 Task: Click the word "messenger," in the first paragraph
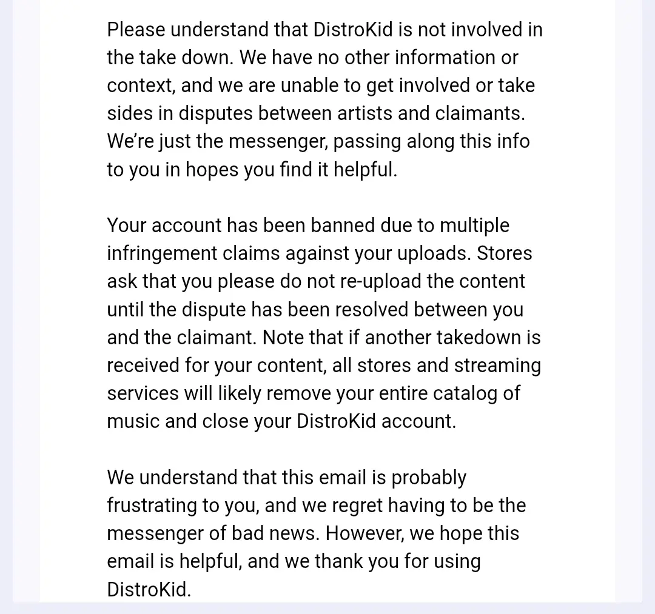point(278,141)
